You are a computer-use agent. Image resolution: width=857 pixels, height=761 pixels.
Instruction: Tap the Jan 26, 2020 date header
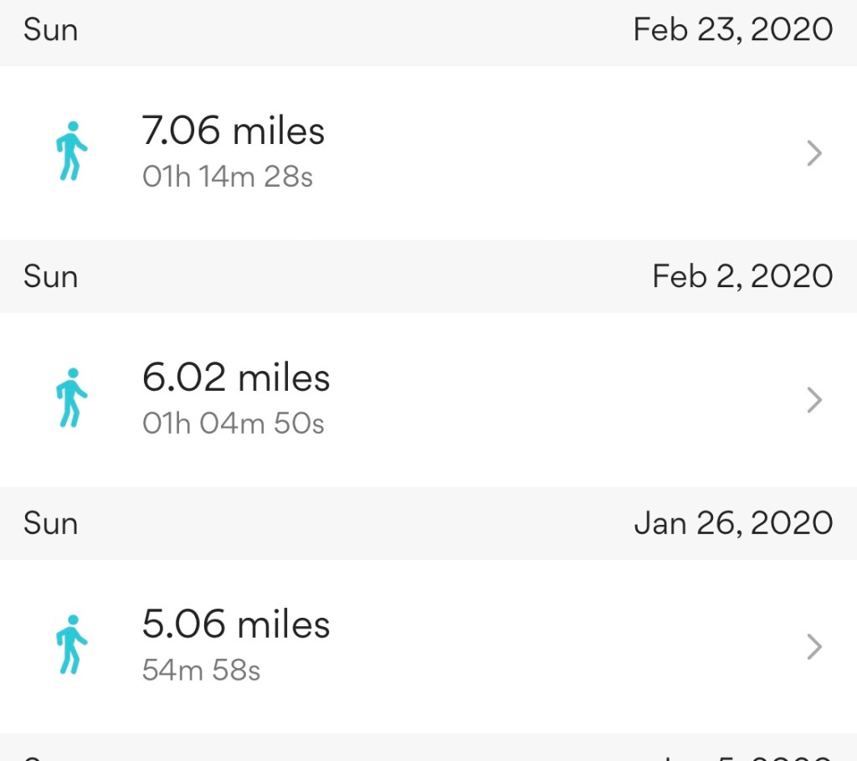click(733, 523)
